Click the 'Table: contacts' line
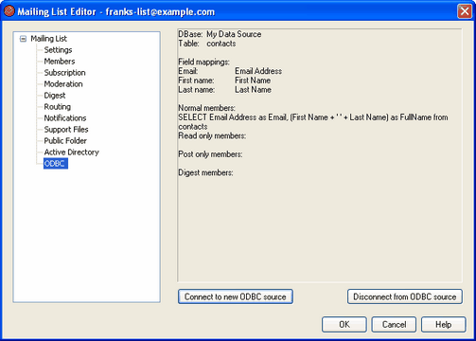The image size is (476, 341). 207,44
